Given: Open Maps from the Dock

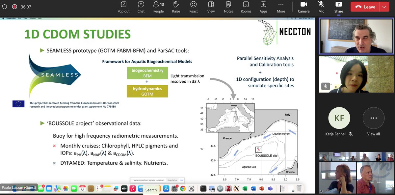Looking at the screenshot, I should [57, 188].
